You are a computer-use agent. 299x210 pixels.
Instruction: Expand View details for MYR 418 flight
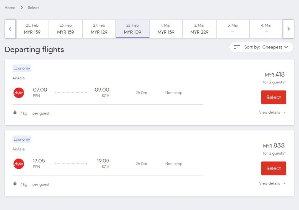pos(272,112)
